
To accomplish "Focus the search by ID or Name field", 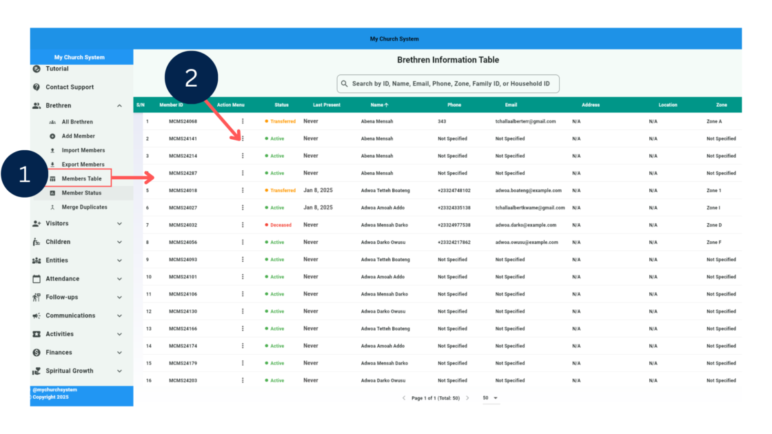I will 451,84.
